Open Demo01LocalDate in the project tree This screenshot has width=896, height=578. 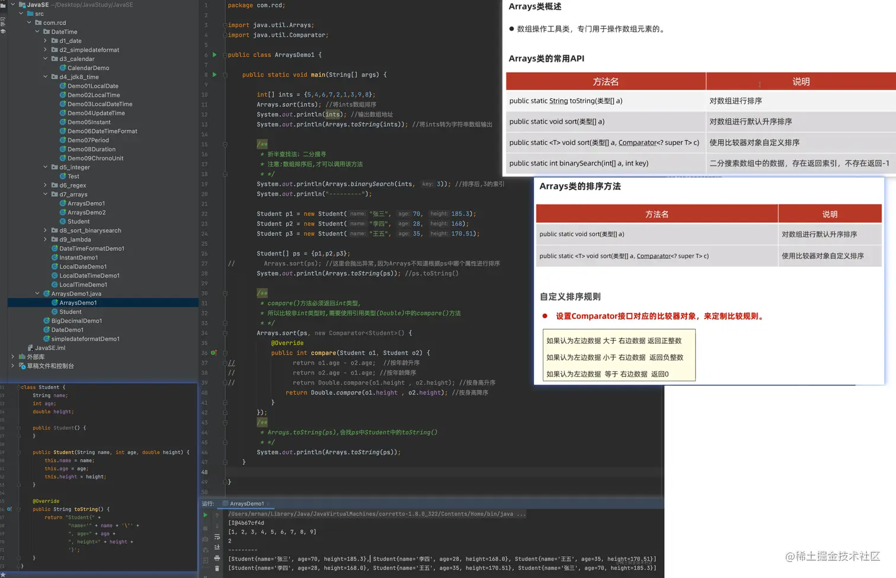pos(93,86)
